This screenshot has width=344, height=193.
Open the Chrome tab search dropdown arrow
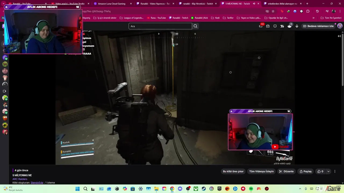[3, 3]
